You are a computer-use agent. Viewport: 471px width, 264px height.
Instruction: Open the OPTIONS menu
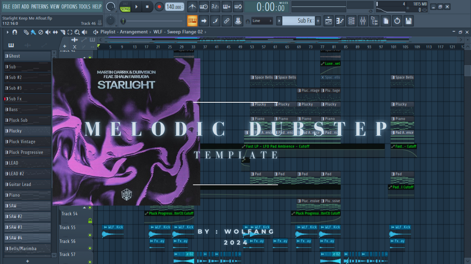click(69, 7)
